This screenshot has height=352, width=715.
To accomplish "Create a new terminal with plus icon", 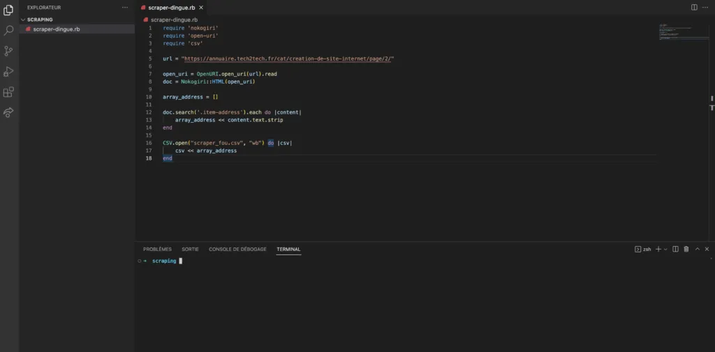I will click(x=658, y=249).
